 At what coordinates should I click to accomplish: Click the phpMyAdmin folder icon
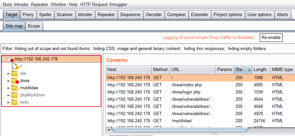[14, 95]
